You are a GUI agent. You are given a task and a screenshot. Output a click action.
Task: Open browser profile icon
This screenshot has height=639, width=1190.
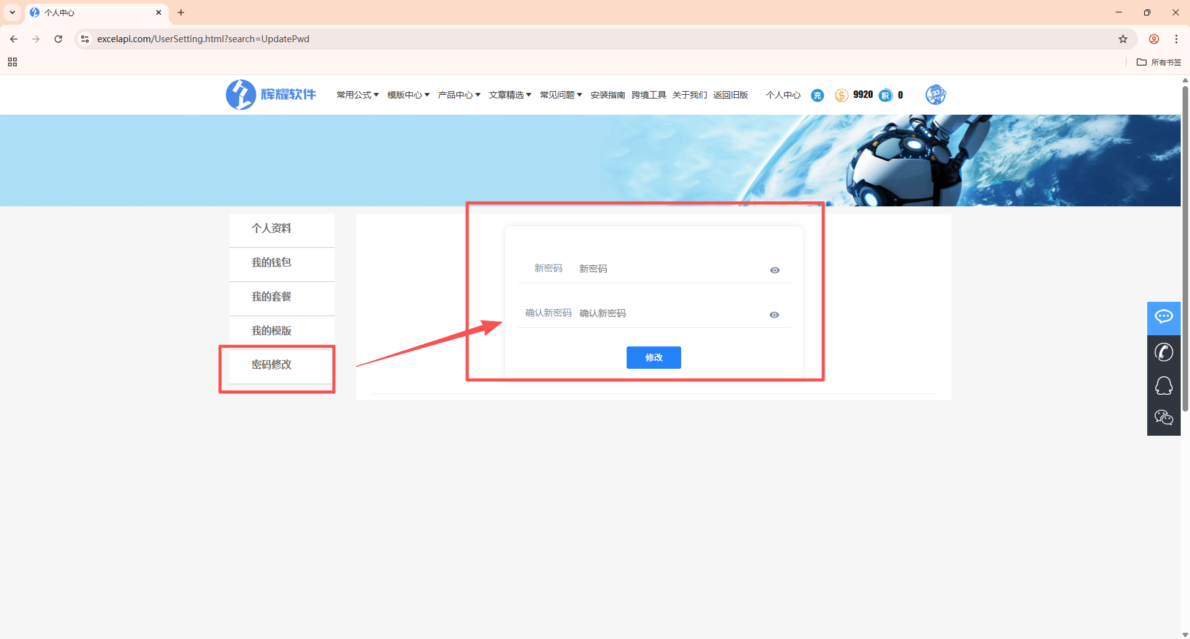click(x=1154, y=39)
